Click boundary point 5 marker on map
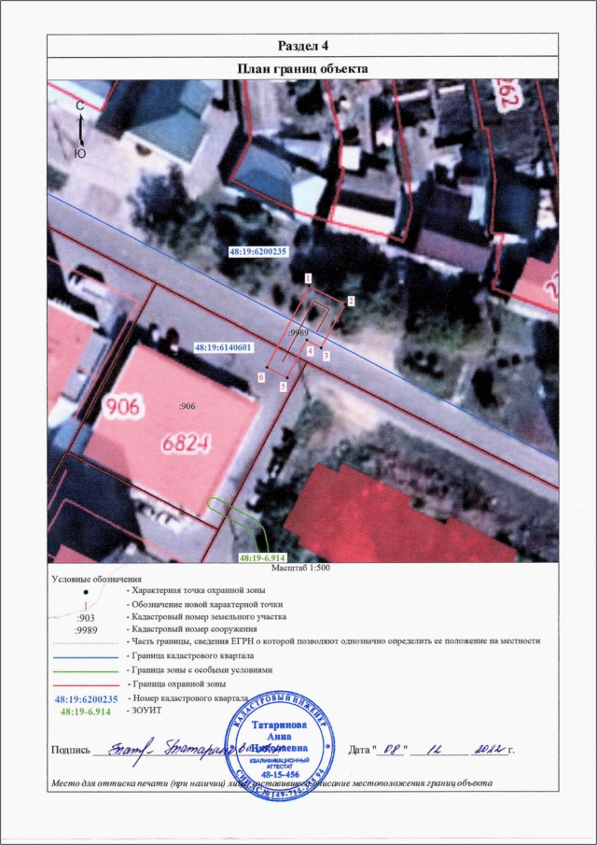 point(282,385)
